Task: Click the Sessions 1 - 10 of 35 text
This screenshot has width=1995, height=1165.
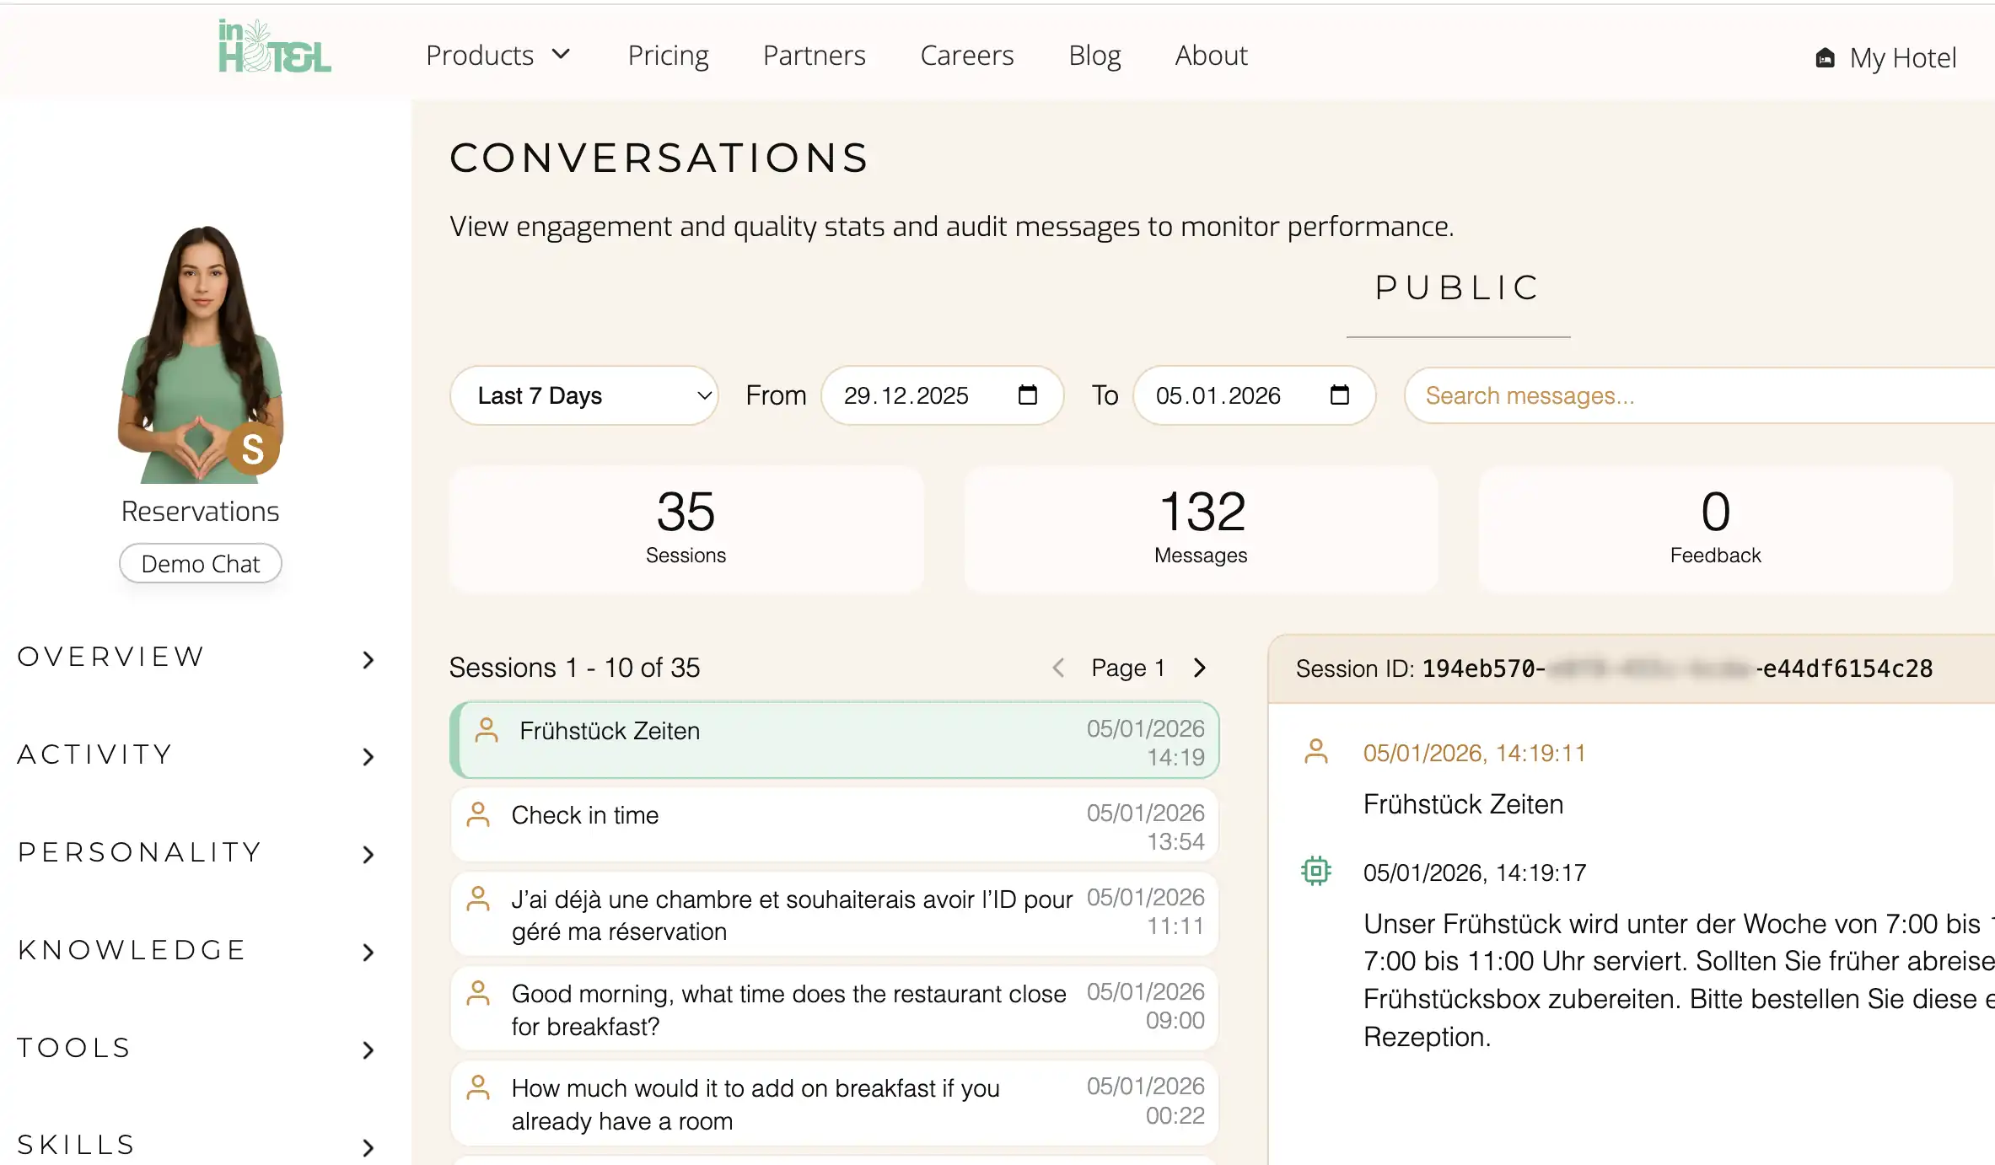Action: click(x=574, y=668)
